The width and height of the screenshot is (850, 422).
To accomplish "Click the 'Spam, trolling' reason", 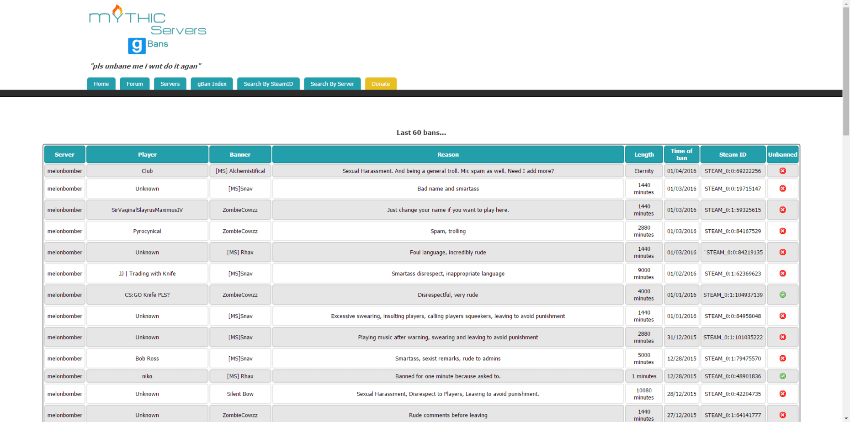I will point(448,231).
